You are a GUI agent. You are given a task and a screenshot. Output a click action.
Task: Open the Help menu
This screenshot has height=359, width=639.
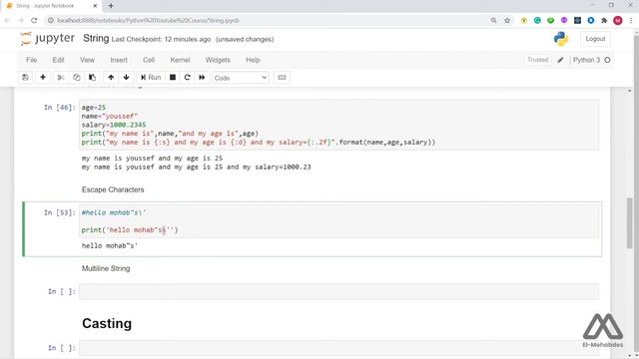[253, 60]
